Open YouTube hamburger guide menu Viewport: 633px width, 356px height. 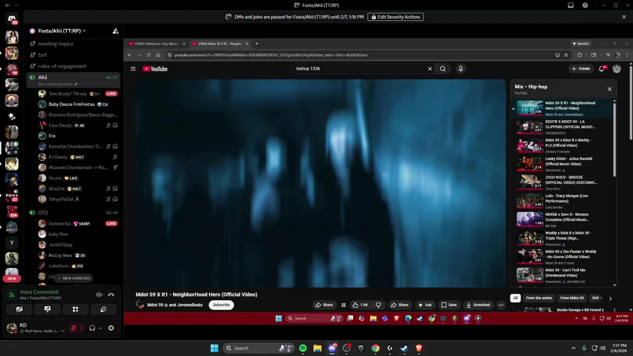pyautogui.click(x=133, y=69)
